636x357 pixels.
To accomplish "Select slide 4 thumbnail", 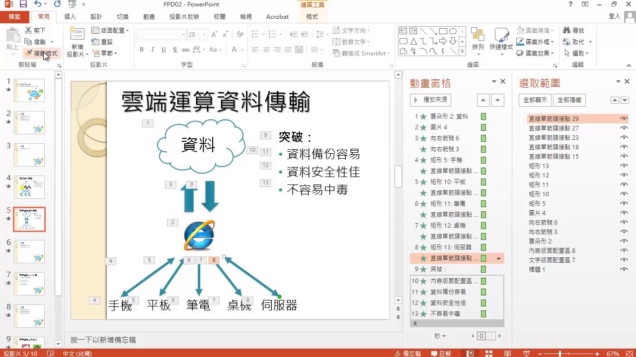I will [x=29, y=187].
